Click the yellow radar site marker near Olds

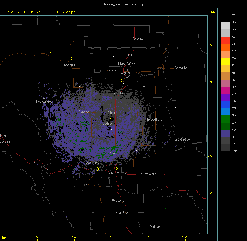tap(111, 119)
